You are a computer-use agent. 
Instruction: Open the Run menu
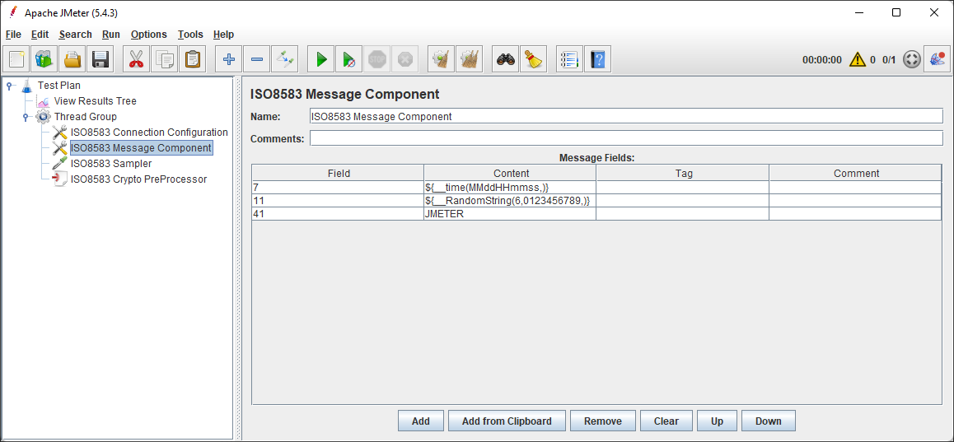[111, 35]
